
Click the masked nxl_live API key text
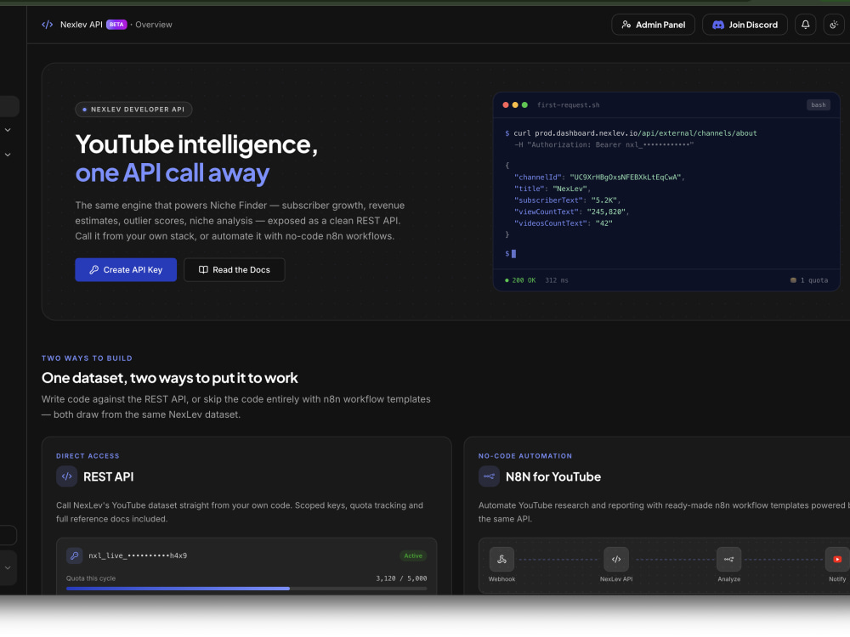click(x=138, y=555)
